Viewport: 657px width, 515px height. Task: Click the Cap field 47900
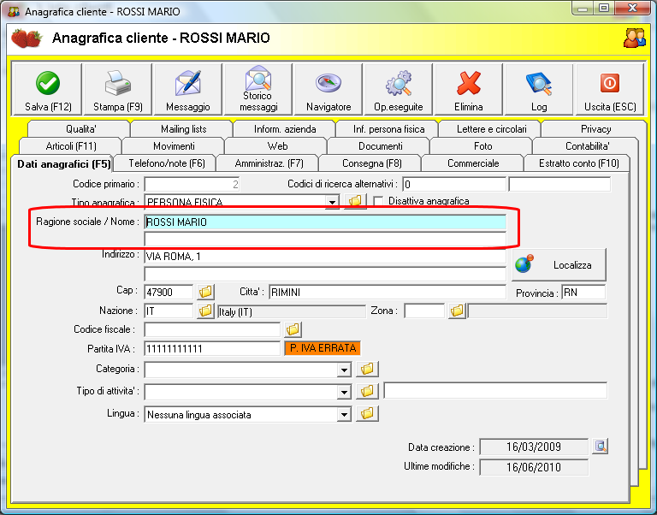169,292
